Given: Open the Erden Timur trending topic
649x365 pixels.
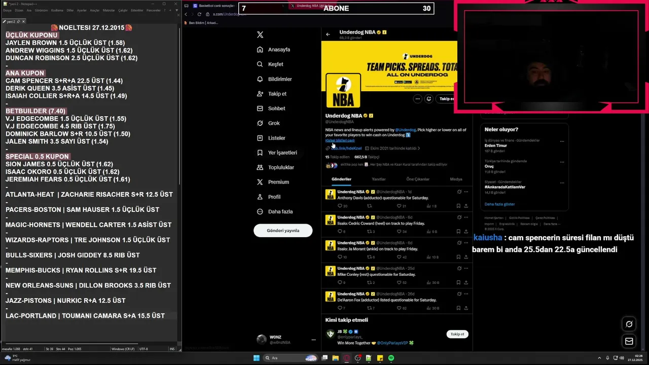Looking at the screenshot, I should click(495, 145).
